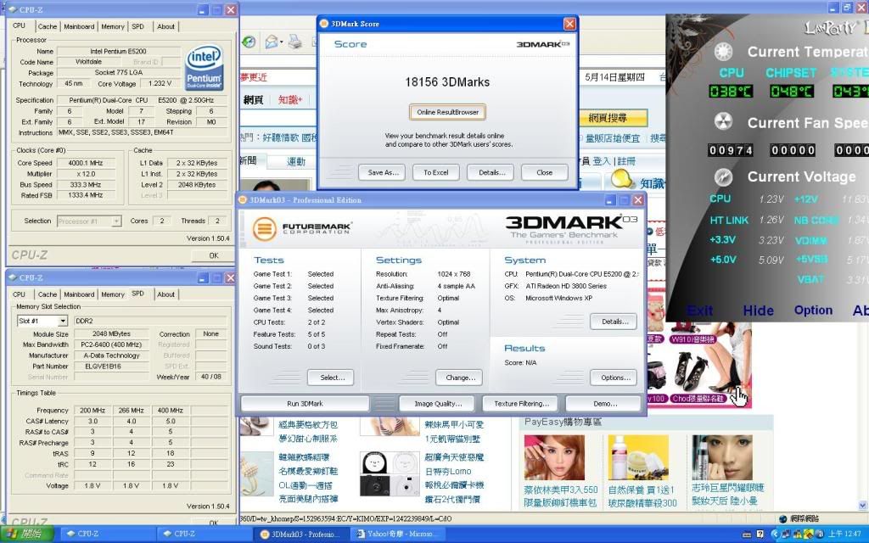Click Change button under Settings
Screen dimensions: 869x543
tap(459, 378)
